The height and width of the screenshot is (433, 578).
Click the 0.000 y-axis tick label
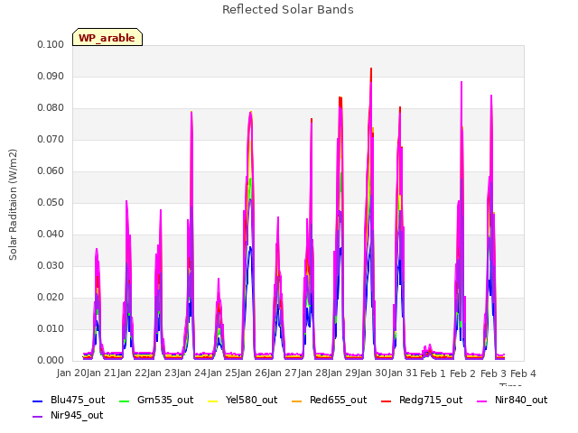[x=51, y=361]
